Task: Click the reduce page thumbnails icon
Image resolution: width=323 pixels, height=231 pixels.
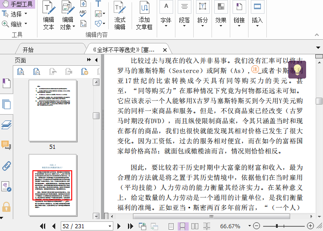Action: [37, 71]
